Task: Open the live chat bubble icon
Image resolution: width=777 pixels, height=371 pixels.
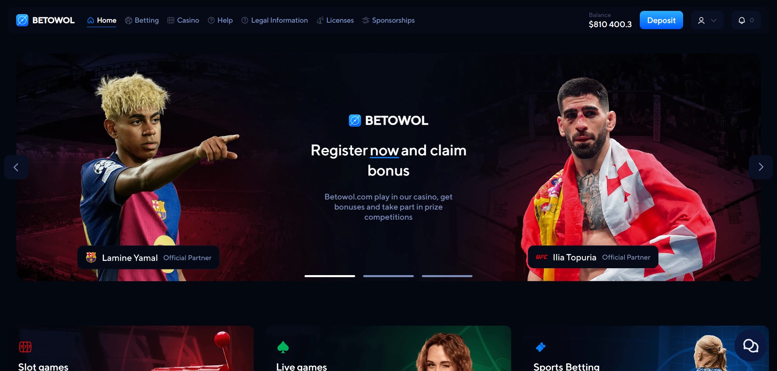Action: 751,346
